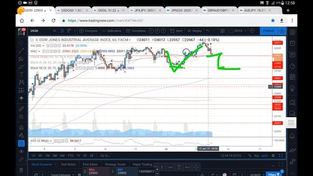This screenshot has height=176, width=313.
Task: Navigate forward in the browser
Action: coord(43,21)
